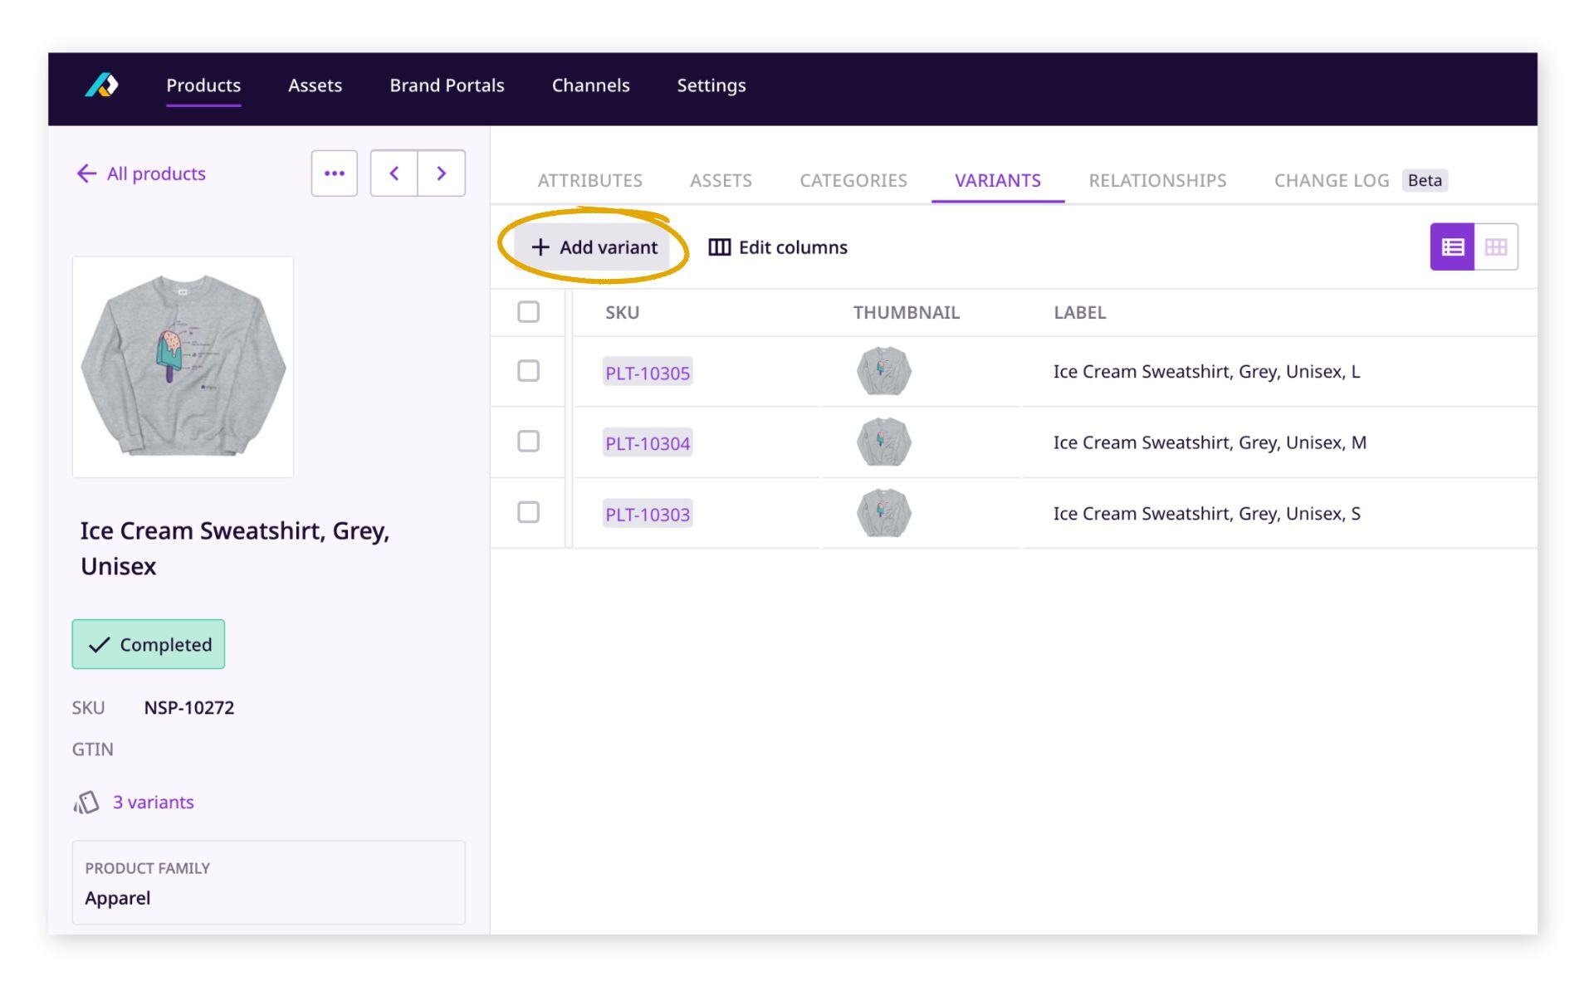Switch to the grid view icon
The image size is (1594, 996).
point(1496,247)
